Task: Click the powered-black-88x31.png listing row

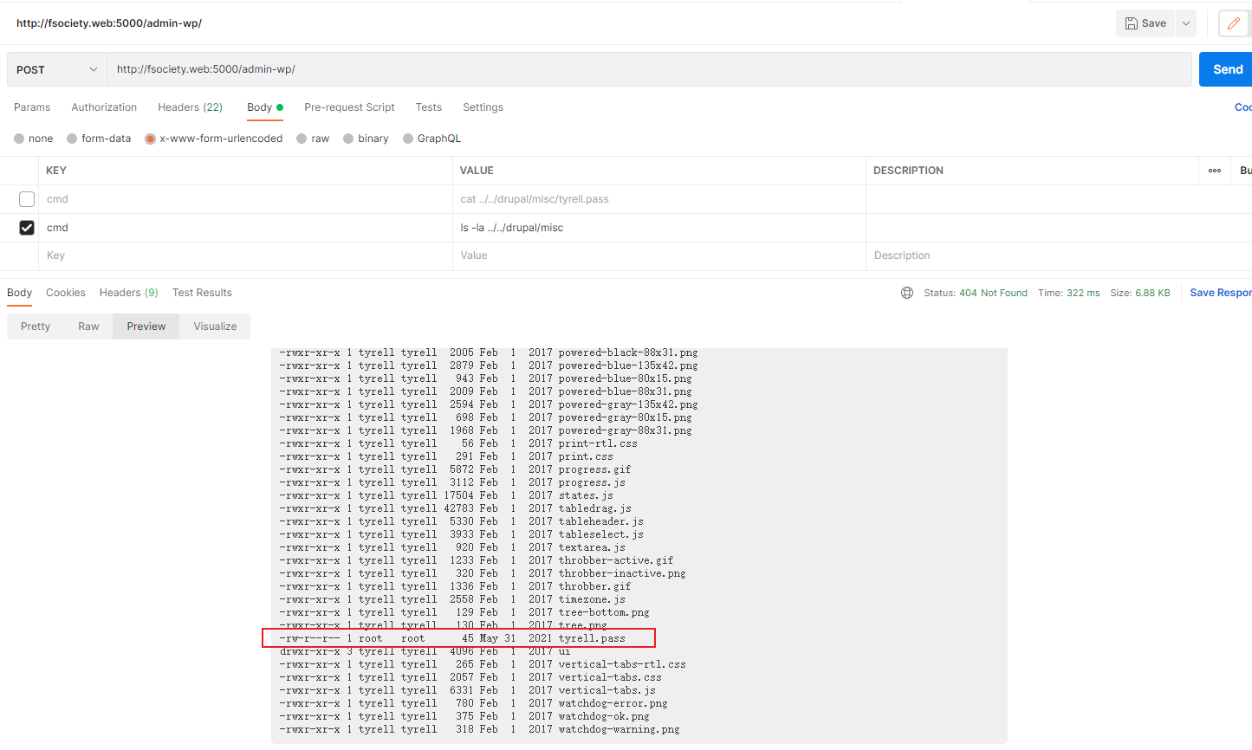Action: click(489, 352)
